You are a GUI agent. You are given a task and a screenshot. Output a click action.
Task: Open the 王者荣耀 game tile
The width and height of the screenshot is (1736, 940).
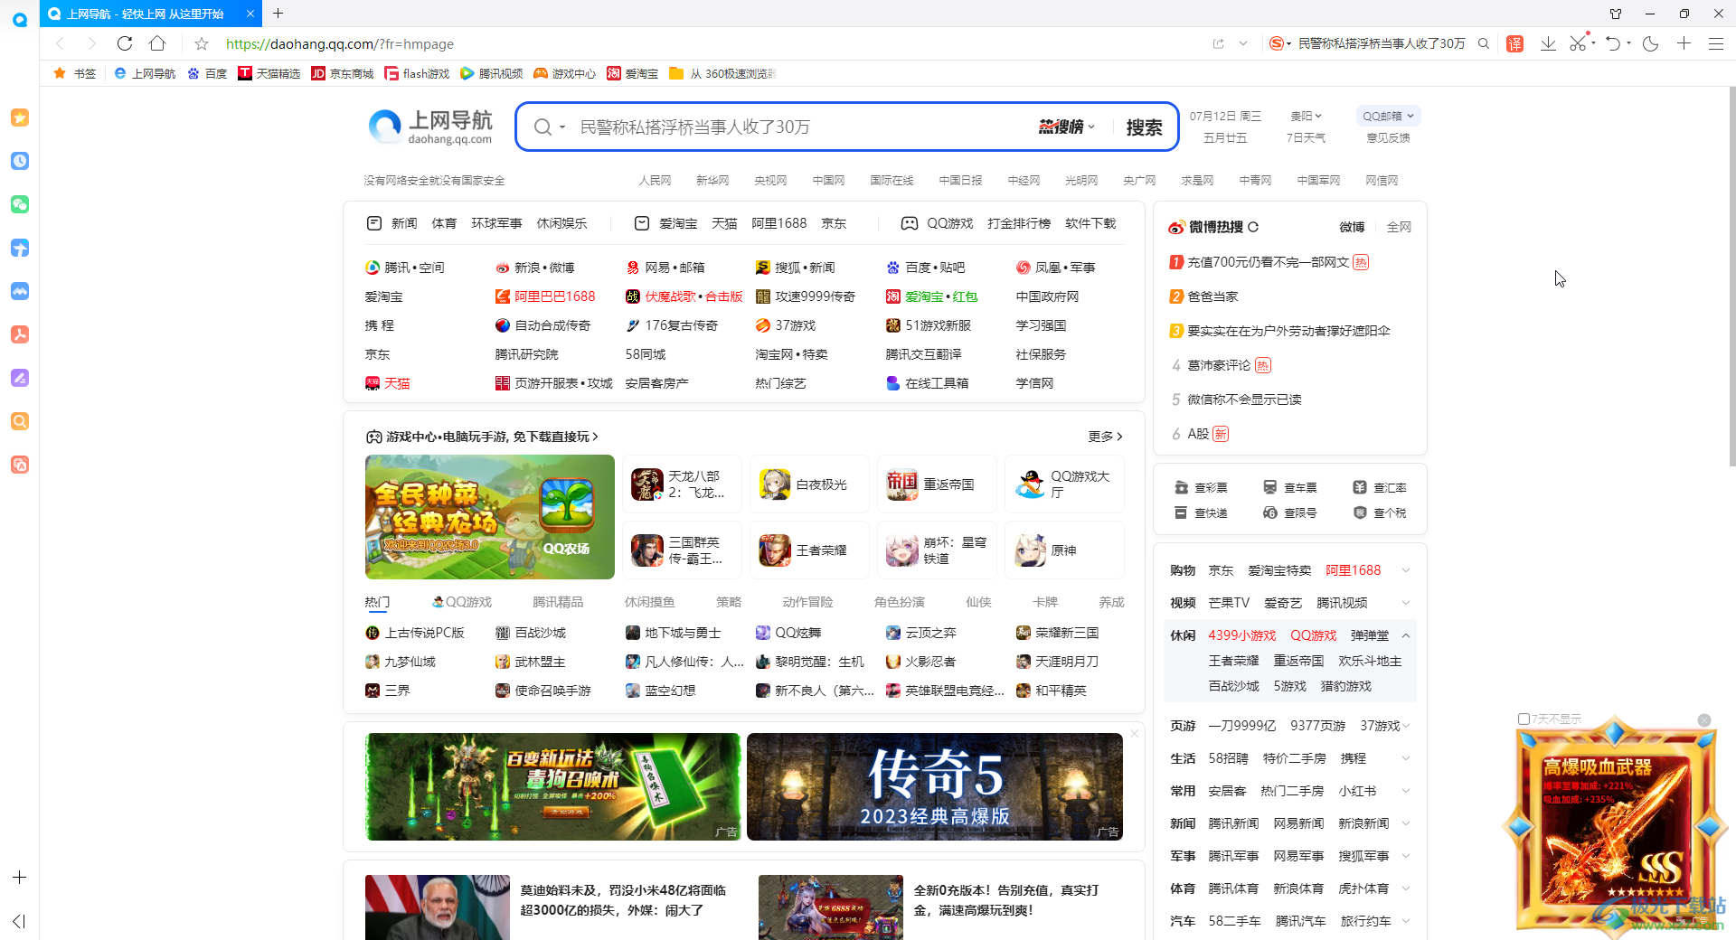click(x=809, y=550)
